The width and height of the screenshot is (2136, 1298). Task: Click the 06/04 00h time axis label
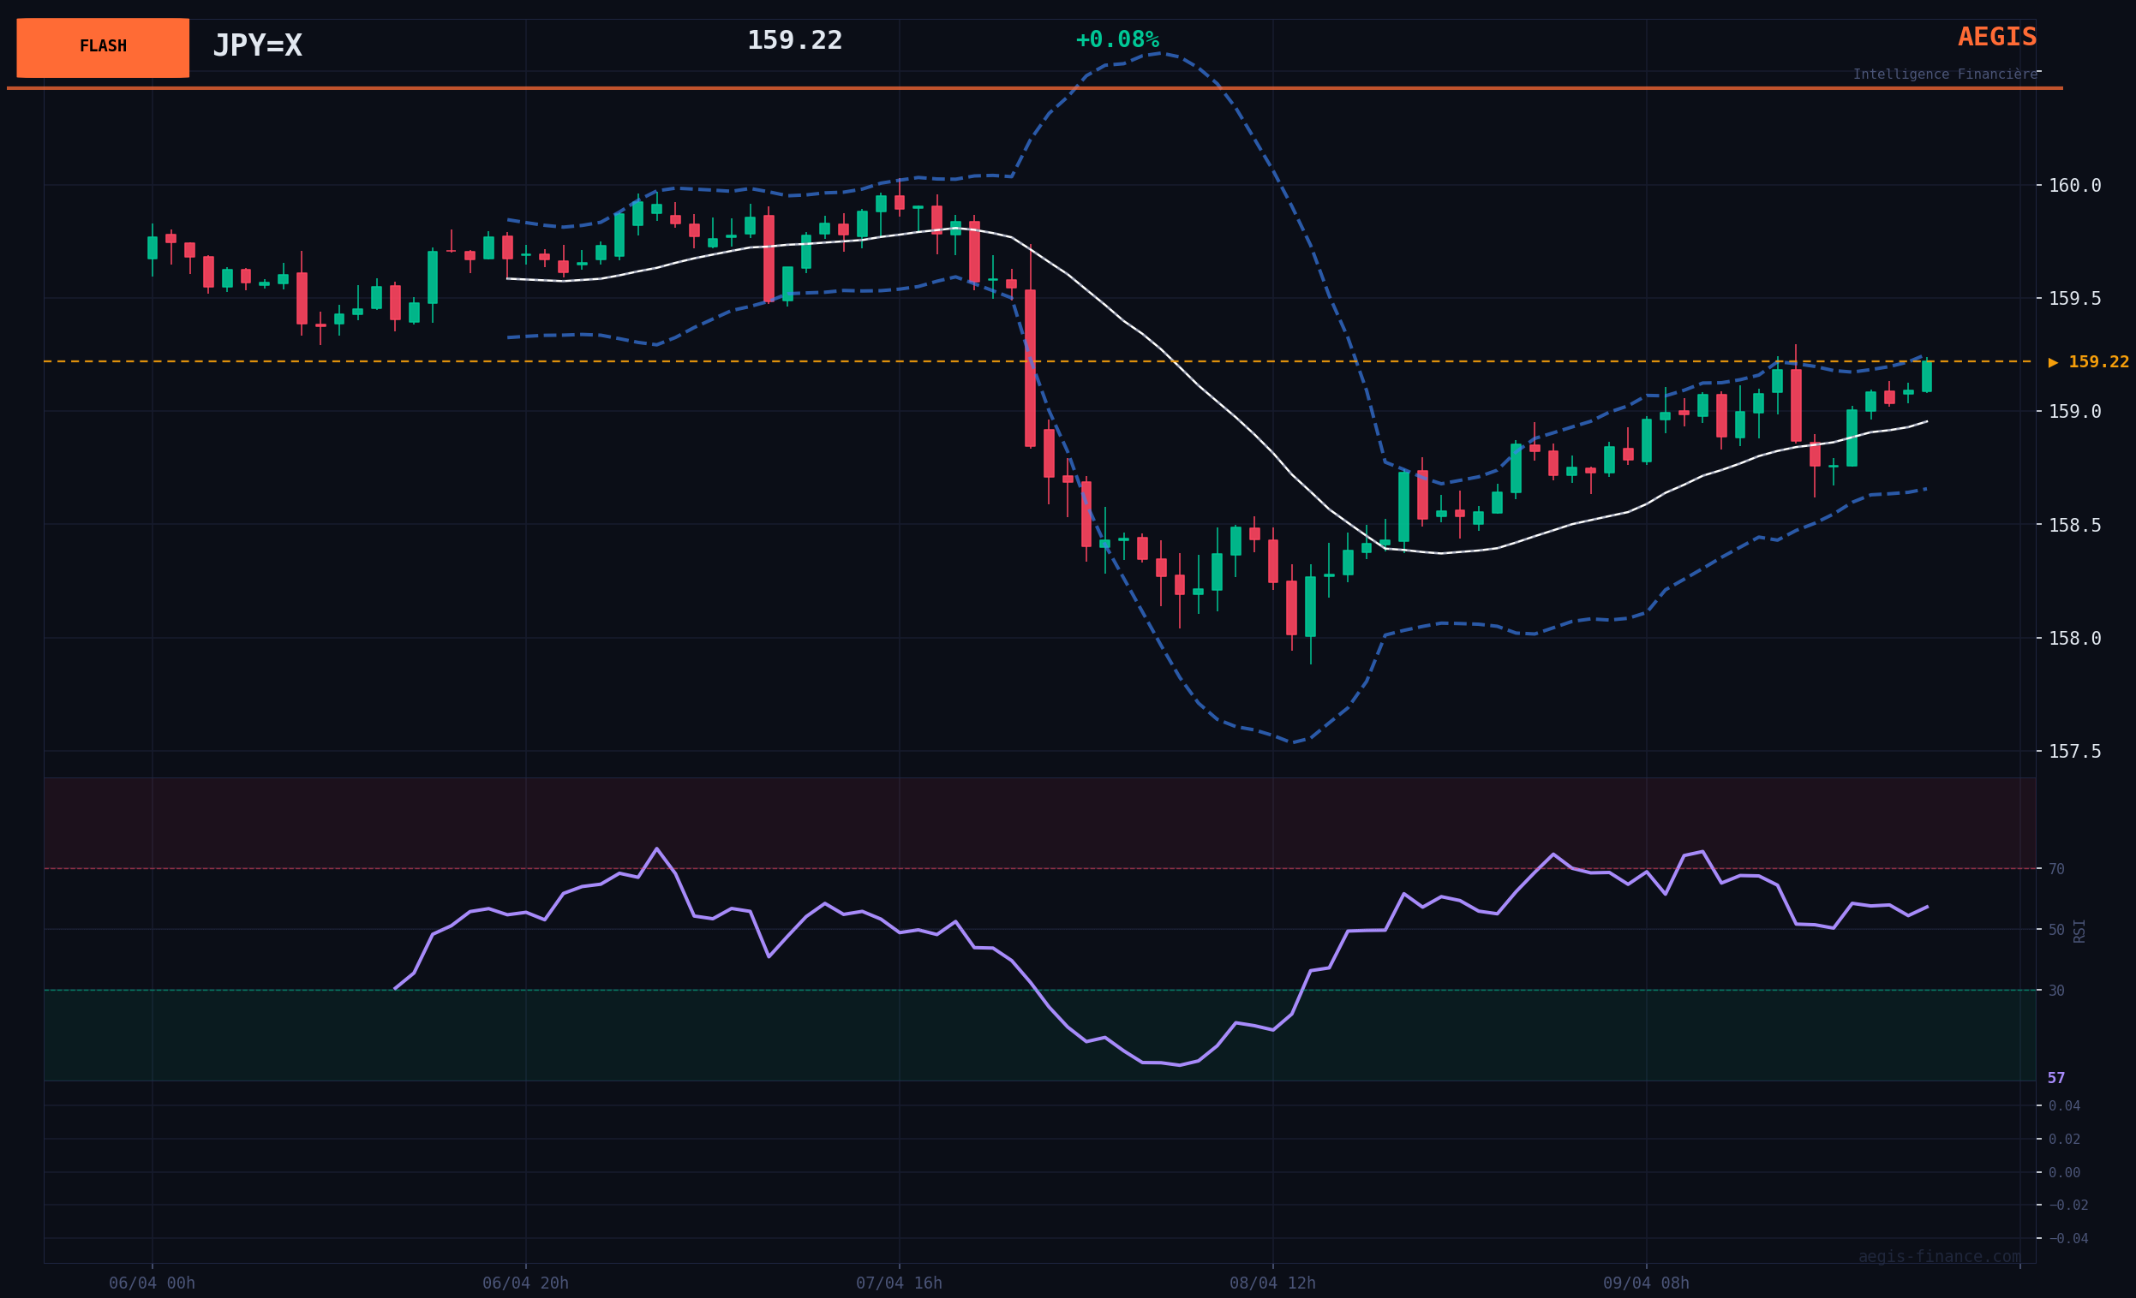pos(152,1283)
